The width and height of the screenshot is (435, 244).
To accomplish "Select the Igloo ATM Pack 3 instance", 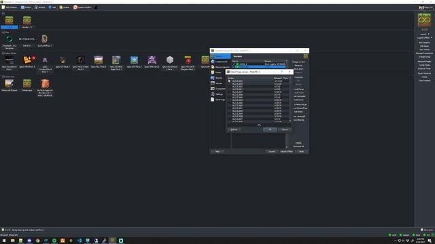I will pos(27,62).
